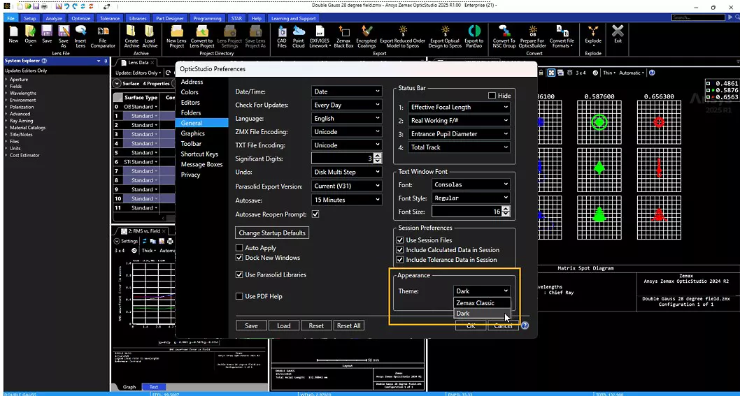Open the Text Window Font dropdown
Screen dimensions: 740x396
(x=471, y=184)
